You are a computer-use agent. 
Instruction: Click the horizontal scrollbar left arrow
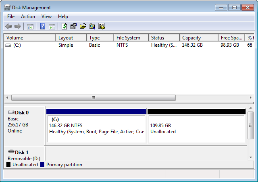[7, 97]
